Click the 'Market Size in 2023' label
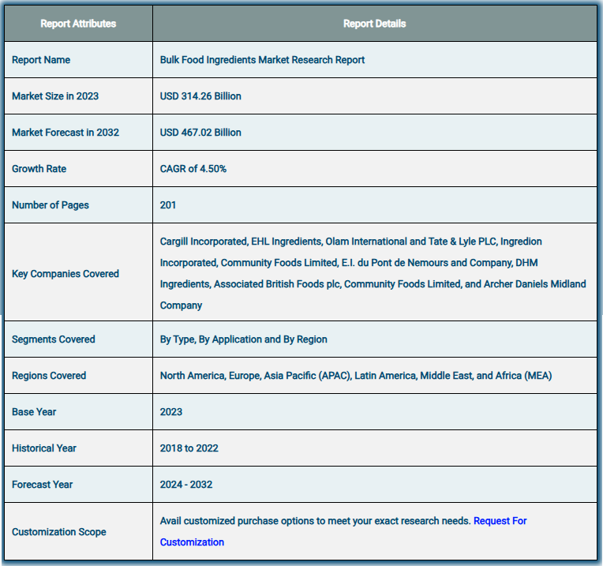The height and width of the screenshot is (566, 603). tap(55, 96)
